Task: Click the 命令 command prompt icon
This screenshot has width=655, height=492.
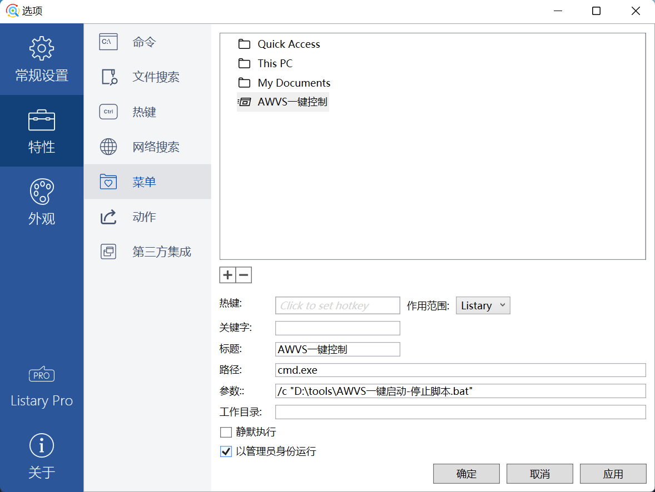Action: tap(108, 42)
